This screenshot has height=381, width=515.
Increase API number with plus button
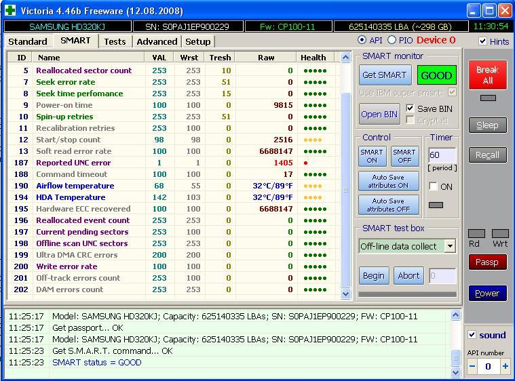coord(505,366)
